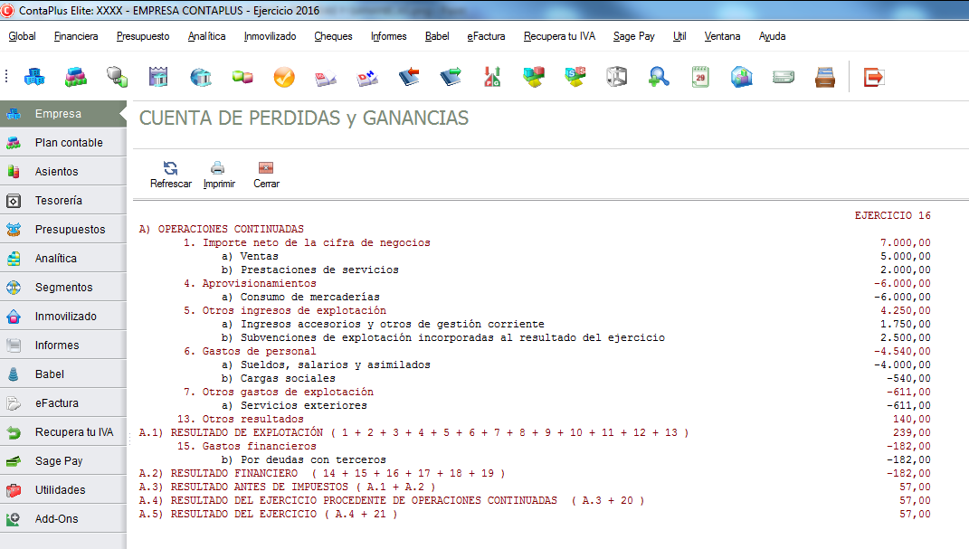Select Add-Ons in the sidebar
The image size is (969, 549).
click(63, 519)
